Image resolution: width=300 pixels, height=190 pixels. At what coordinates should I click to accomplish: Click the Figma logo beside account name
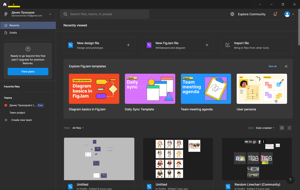[6, 14]
